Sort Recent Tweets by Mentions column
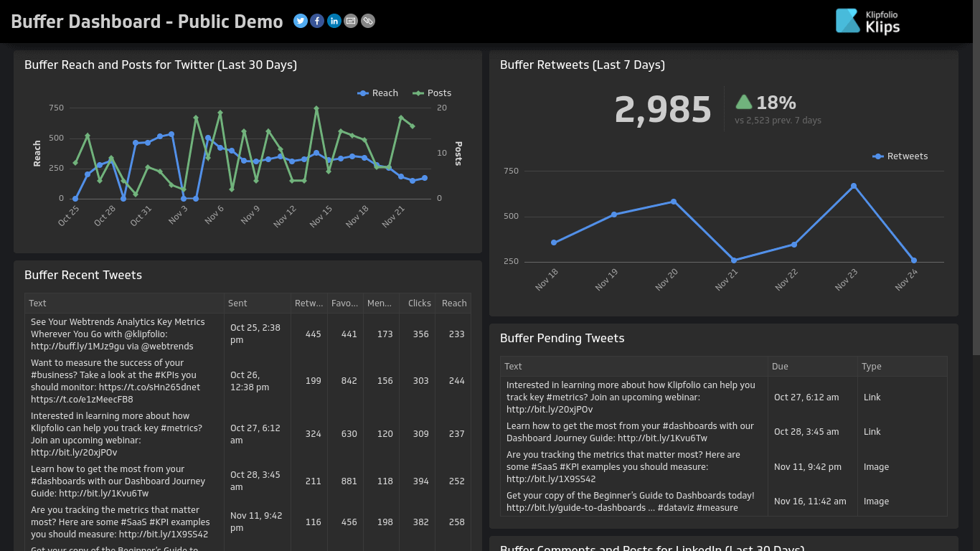This screenshot has height=551, width=980. (x=380, y=303)
